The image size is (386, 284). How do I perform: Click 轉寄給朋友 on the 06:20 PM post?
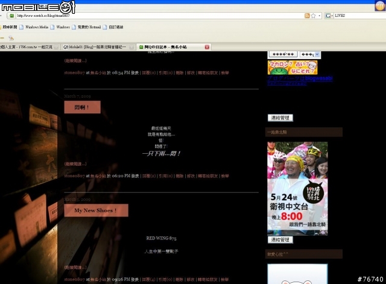pyautogui.click(x=208, y=176)
